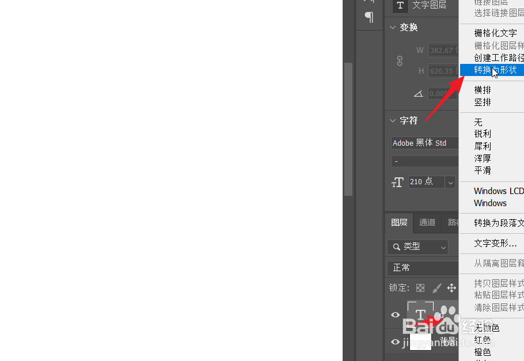The image size is (524, 361).
Task: Open the font size dropdown arrow
Action: point(450,182)
